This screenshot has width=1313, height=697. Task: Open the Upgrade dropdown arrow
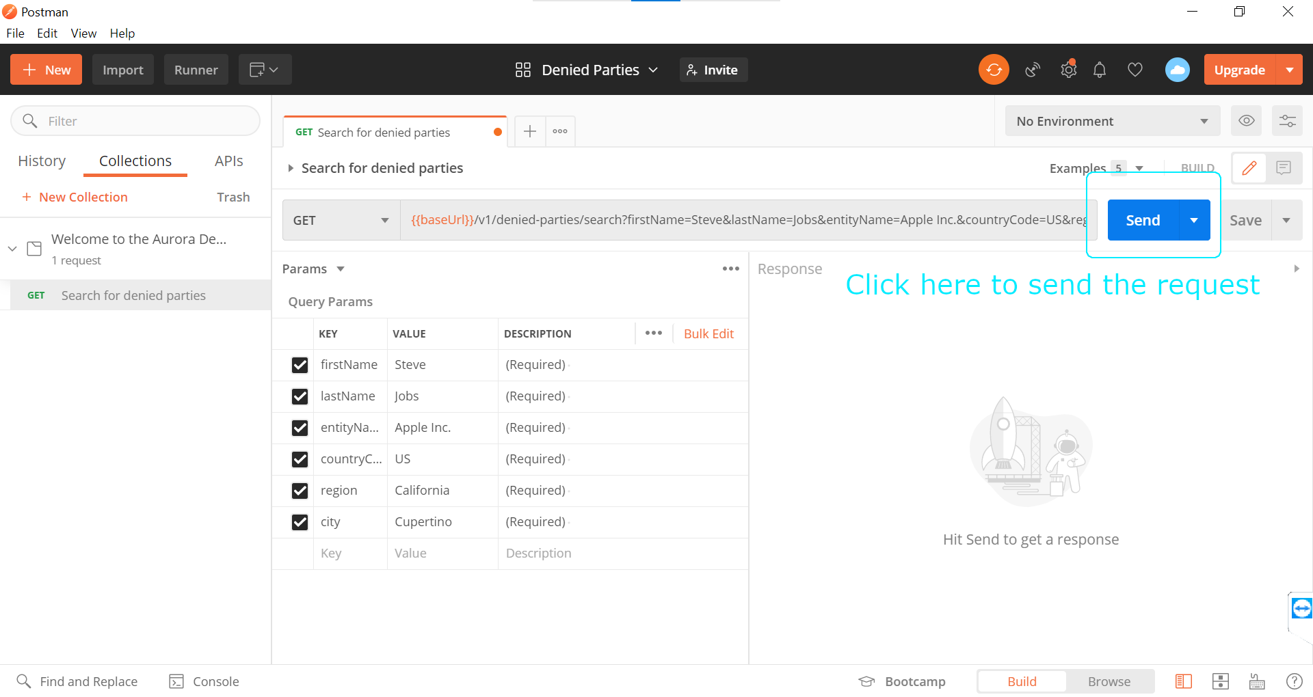coord(1289,70)
